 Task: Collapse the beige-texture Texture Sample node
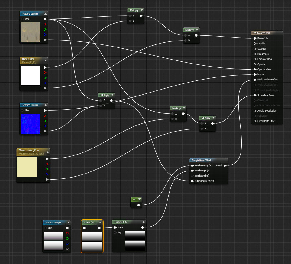tap(45, 14)
